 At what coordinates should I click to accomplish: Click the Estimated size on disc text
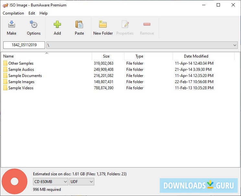click(x=80, y=174)
